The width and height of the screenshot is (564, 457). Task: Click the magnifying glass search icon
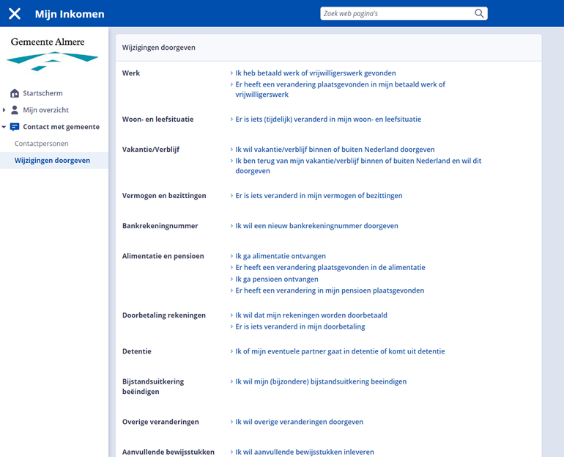point(479,13)
